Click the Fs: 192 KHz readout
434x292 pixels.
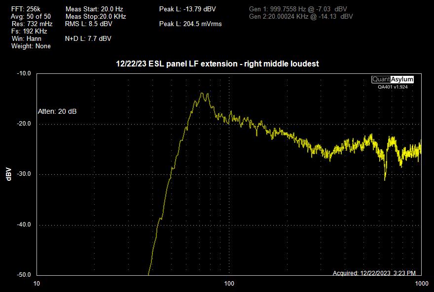(x=29, y=31)
